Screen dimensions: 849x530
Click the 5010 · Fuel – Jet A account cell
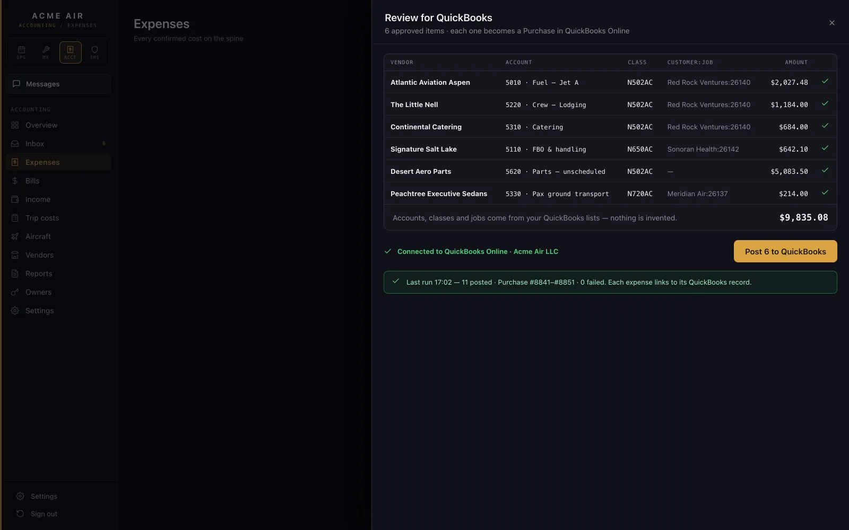coord(542,83)
